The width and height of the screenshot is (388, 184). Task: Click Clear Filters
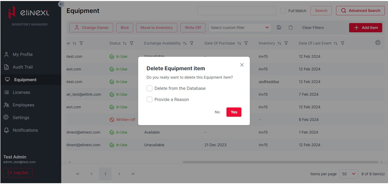(313, 28)
